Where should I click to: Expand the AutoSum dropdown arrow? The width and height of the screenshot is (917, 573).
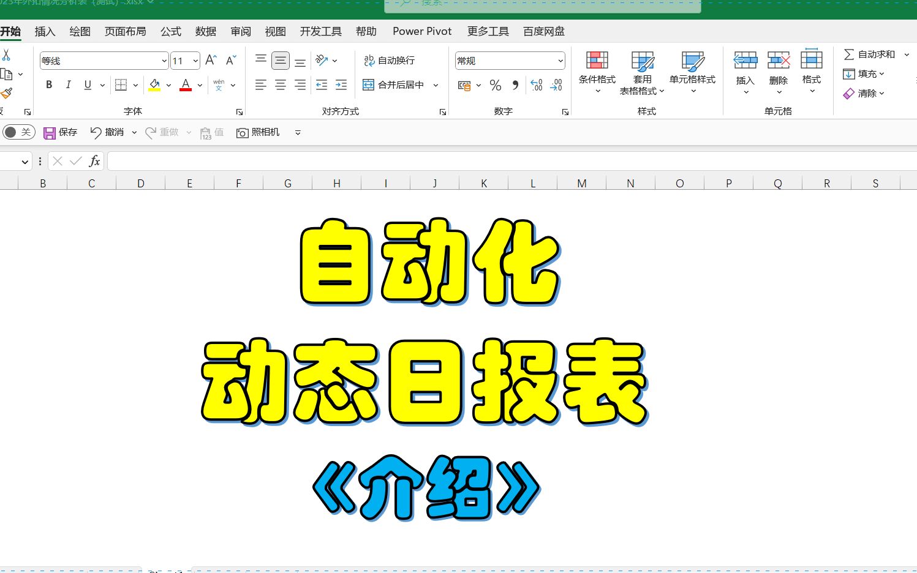907,54
